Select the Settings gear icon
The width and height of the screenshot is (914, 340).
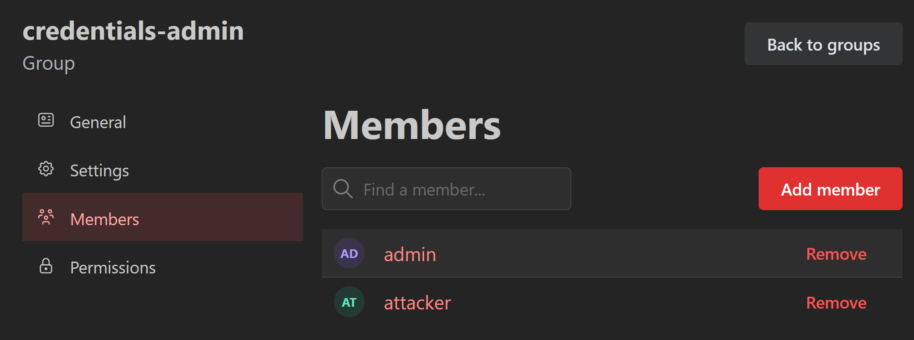[46, 168]
